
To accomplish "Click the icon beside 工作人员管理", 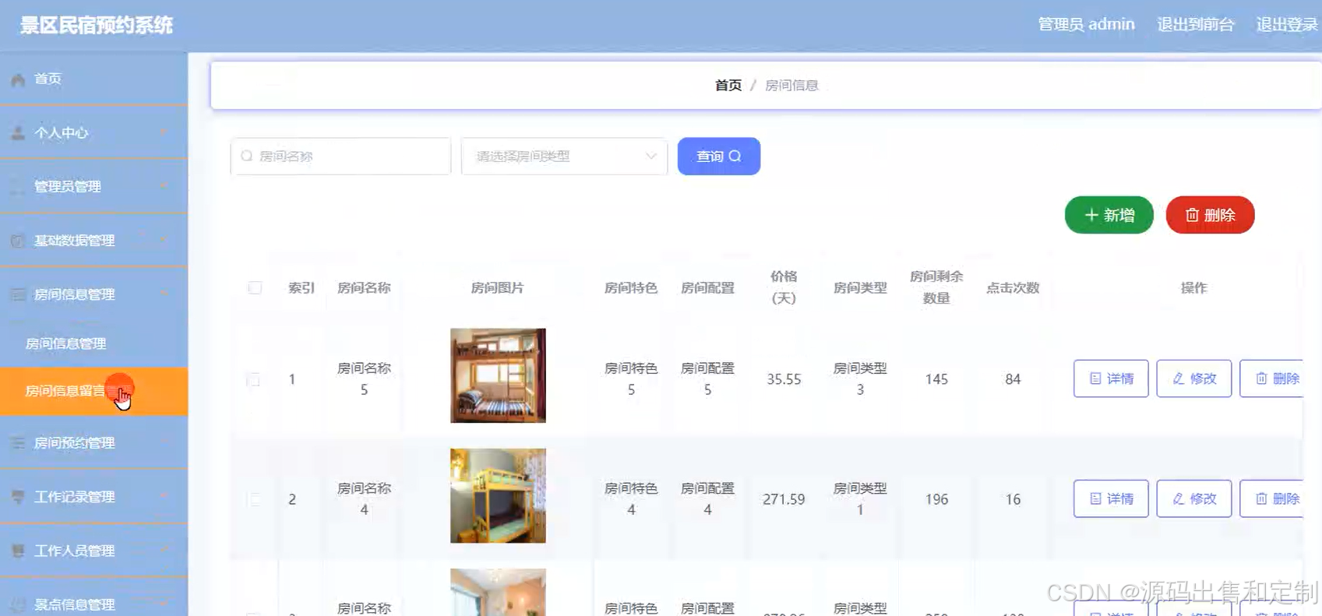I will (x=18, y=551).
